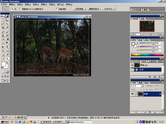Select the Rectangular Marquee tool

(3, 20)
